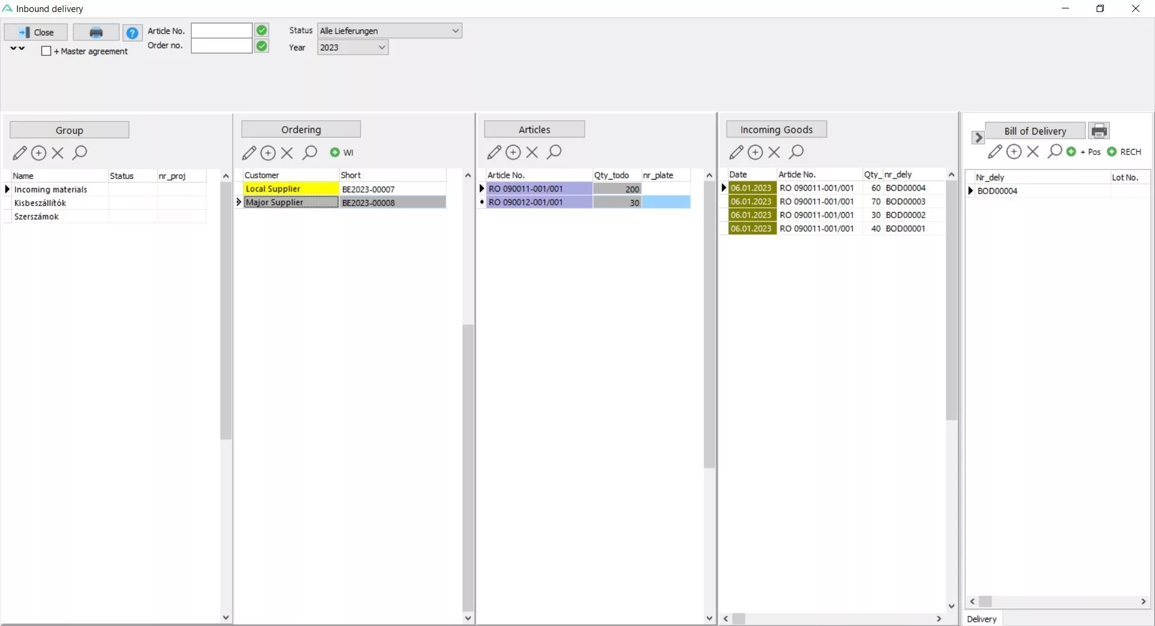1155x626 pixels.
Task: Open help with the question mark icon
Action: [132, 32]
